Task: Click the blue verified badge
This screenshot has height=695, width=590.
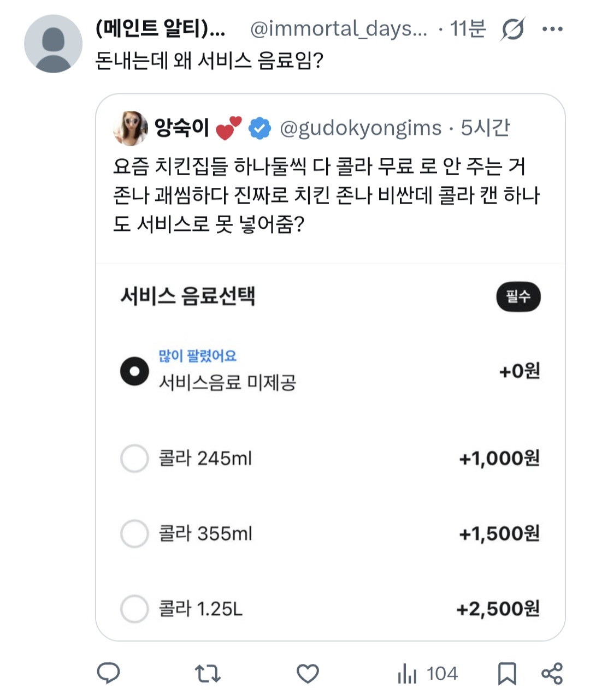Action: point(260,129)
